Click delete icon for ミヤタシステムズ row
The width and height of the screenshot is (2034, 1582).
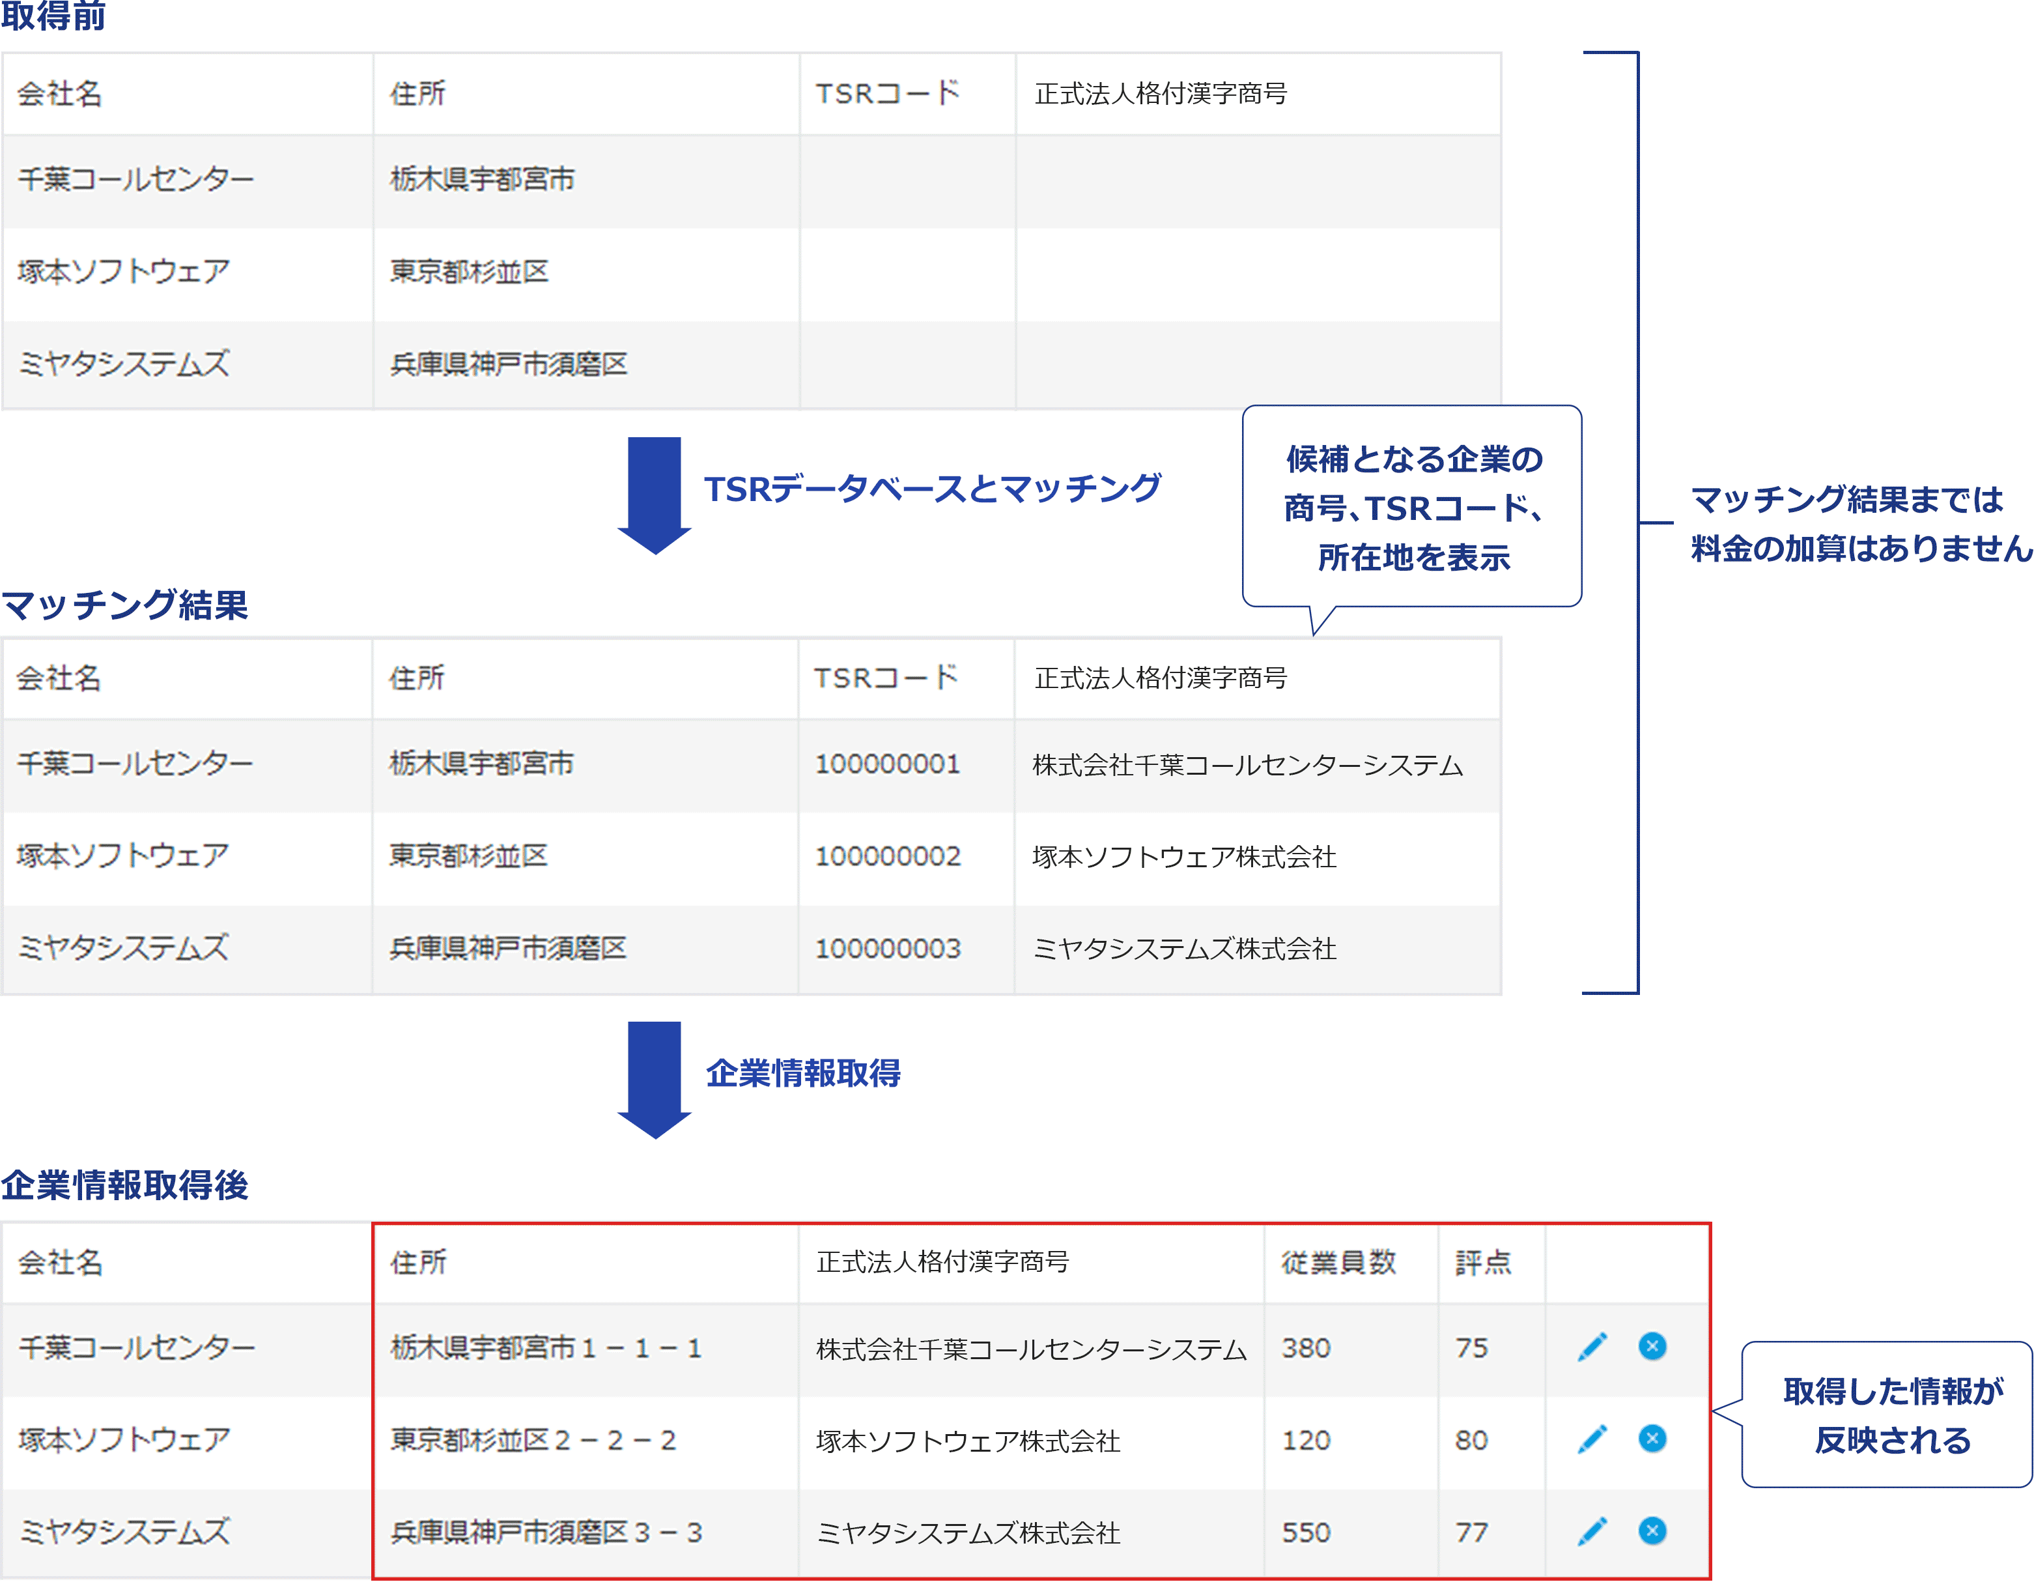pyautogui.click(x=1652, y=1531)
